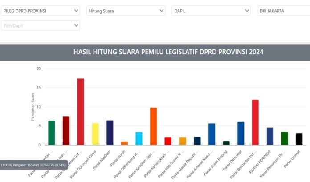310x182 pixels.
Task: Expand the Hitung Suara dropdown
Action: click(x=126, y=11)
